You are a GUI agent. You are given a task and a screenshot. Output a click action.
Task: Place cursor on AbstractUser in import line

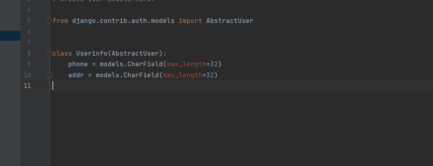pos(230,21)
